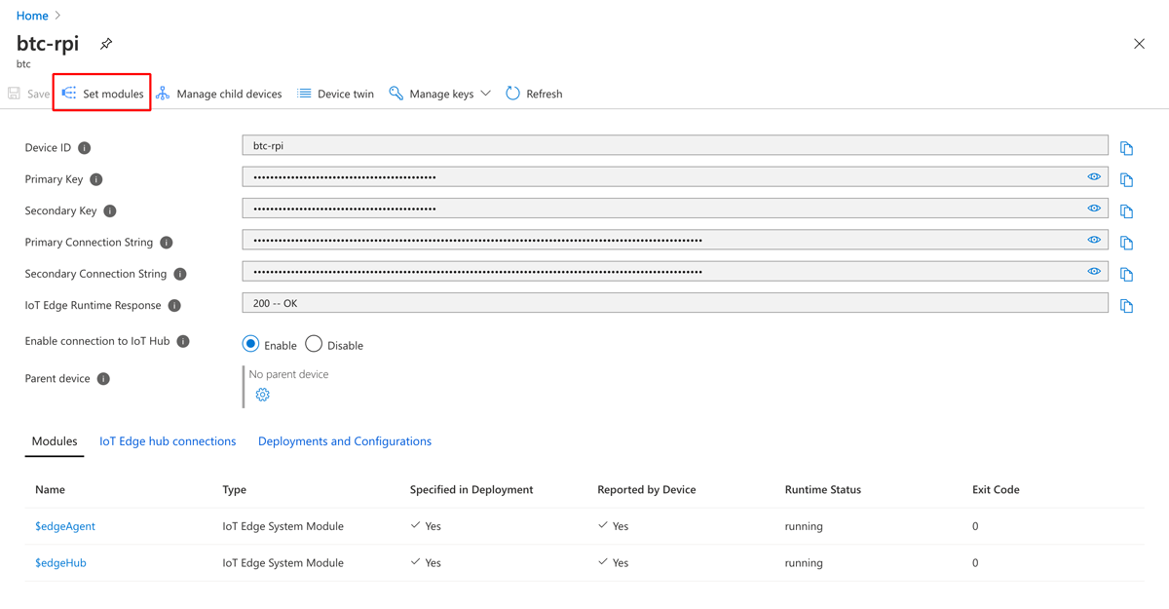Click the Primary Key field

coord(675,177)
